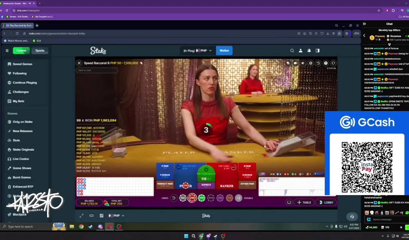This screenshot has width=409, height=240.
Task: Open Kick chat settings gear
Action: [401, 227]
